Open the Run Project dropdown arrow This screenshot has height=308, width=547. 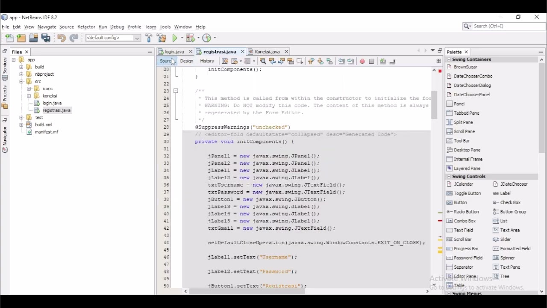coord(182,38)
